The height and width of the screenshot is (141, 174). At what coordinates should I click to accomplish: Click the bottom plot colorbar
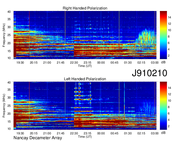[163, 106]
